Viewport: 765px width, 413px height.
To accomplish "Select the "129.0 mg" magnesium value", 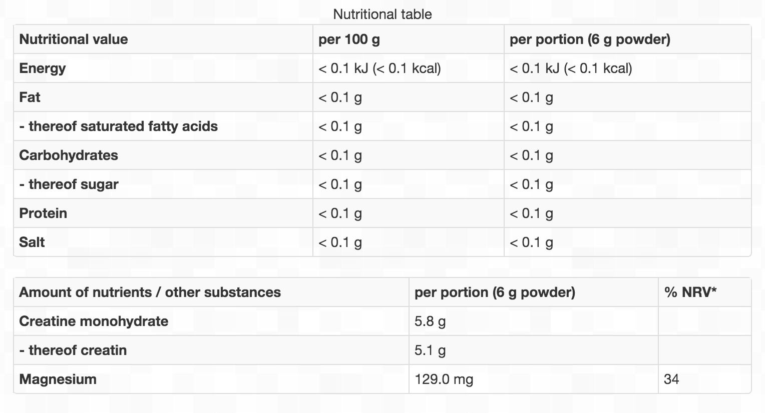I will point(444,379).
